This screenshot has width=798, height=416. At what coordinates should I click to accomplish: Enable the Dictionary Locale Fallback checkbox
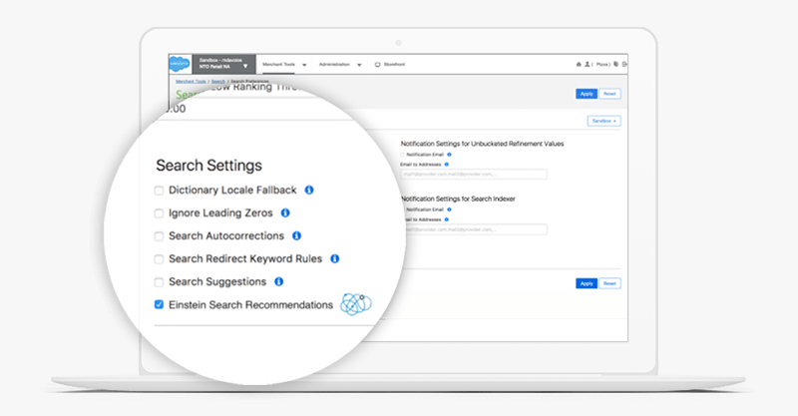tap(159, 191)
